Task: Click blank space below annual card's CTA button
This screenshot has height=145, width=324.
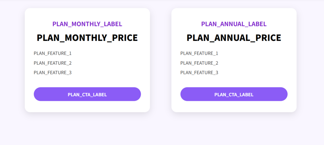Action: pyautogui.click(x=234, y=107)
